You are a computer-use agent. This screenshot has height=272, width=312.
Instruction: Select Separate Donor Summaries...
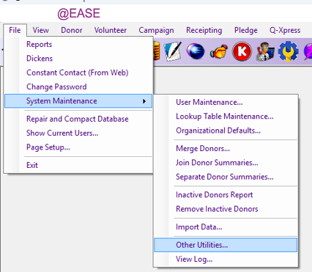(226, 177)
